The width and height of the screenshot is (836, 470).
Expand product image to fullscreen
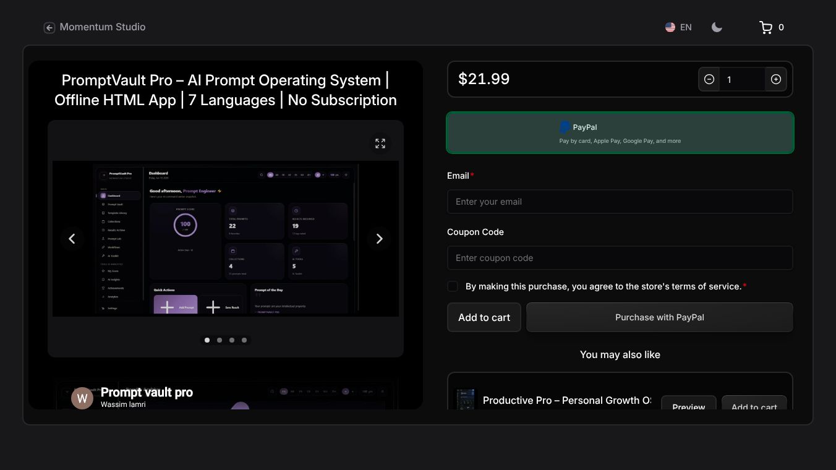[380, 143]
